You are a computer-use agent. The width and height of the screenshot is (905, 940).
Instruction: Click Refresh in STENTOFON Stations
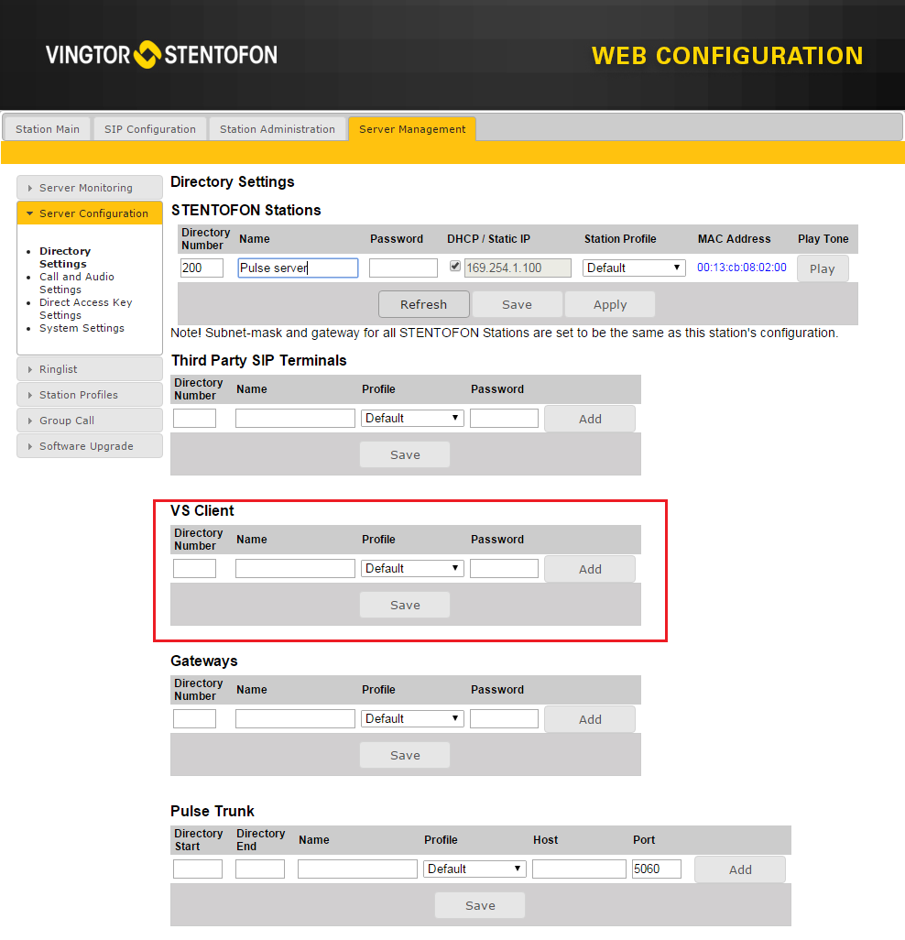coord(424,304)
